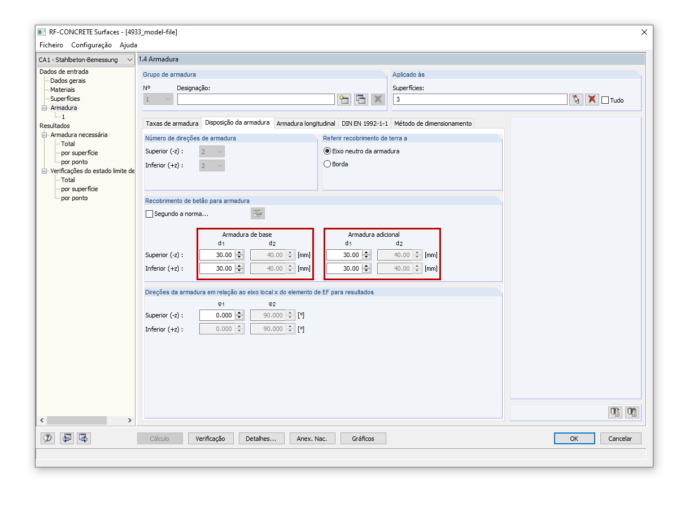Viewport: 698px width, 508px height.
Task: Increment additional reinforcement d1 Inferior stepper
Action: [367, 266]
